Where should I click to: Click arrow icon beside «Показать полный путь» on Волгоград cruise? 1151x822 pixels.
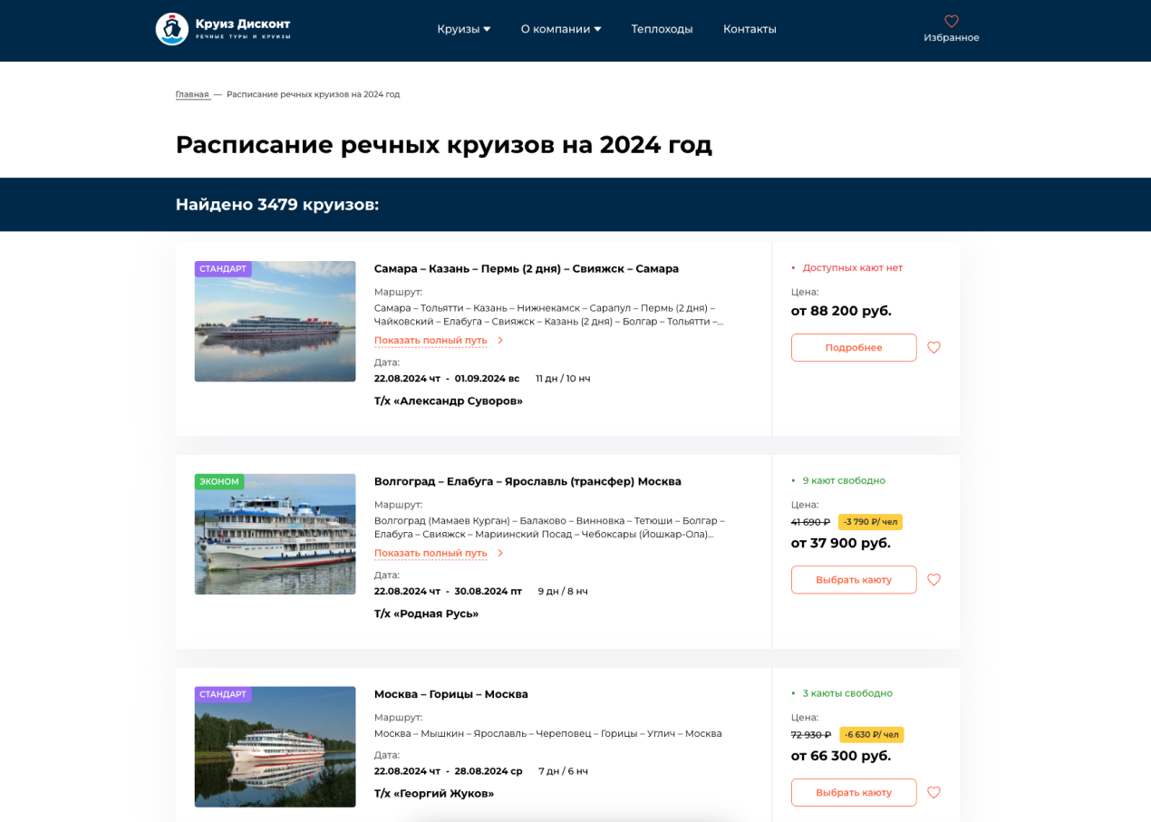coord(499,553)
